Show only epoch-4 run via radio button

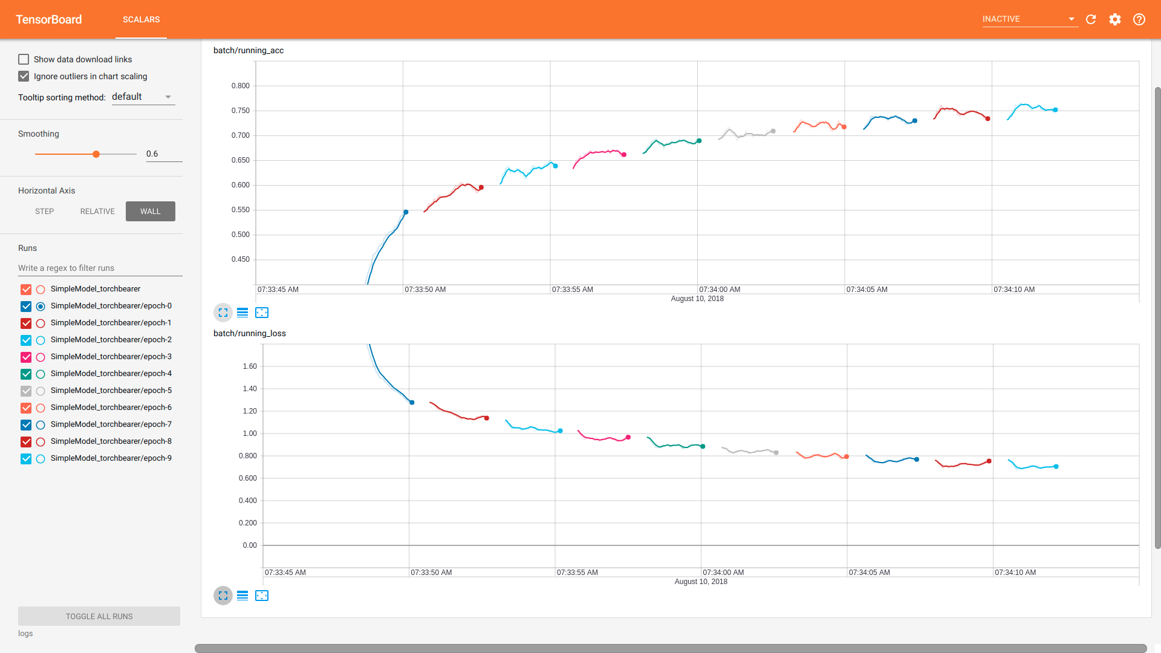point(41,374)
